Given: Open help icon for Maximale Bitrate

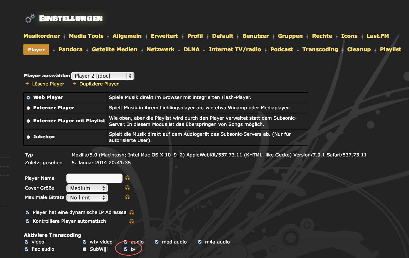Looking at the screenshot, I should [x=127, y=197].
